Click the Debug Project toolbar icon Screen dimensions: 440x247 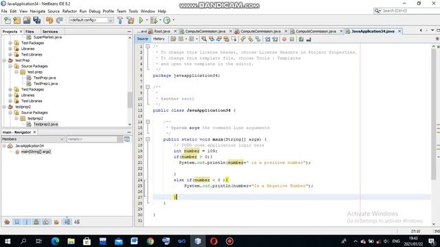tap(154, 20)
